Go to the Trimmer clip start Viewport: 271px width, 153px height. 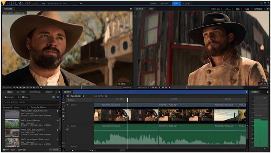click(x=24, y=88)
